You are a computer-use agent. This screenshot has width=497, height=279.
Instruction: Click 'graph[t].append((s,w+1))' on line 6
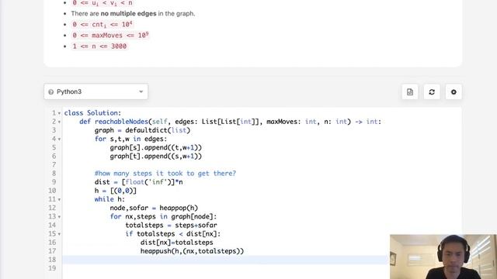155,157
